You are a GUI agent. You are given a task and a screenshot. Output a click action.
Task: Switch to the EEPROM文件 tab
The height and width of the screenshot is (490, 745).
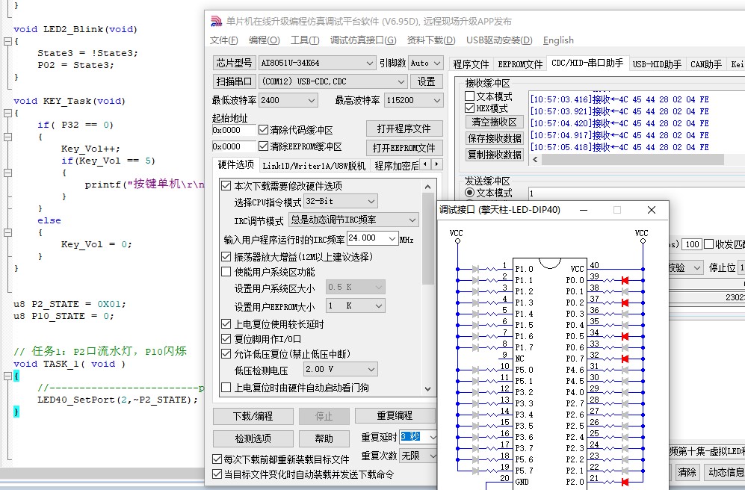coord(520,64)
